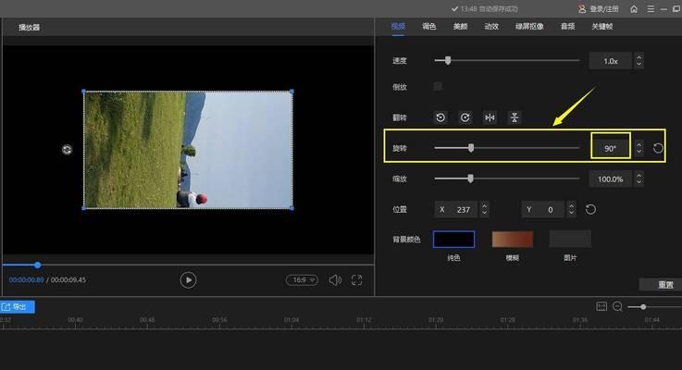
Task: Open the home icon in title bar
Action: (634, 8)
